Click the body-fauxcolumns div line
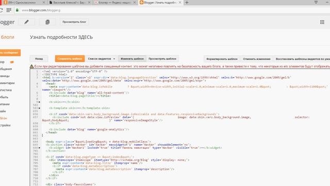The image size is (330, 186). (x=71, y=184)
